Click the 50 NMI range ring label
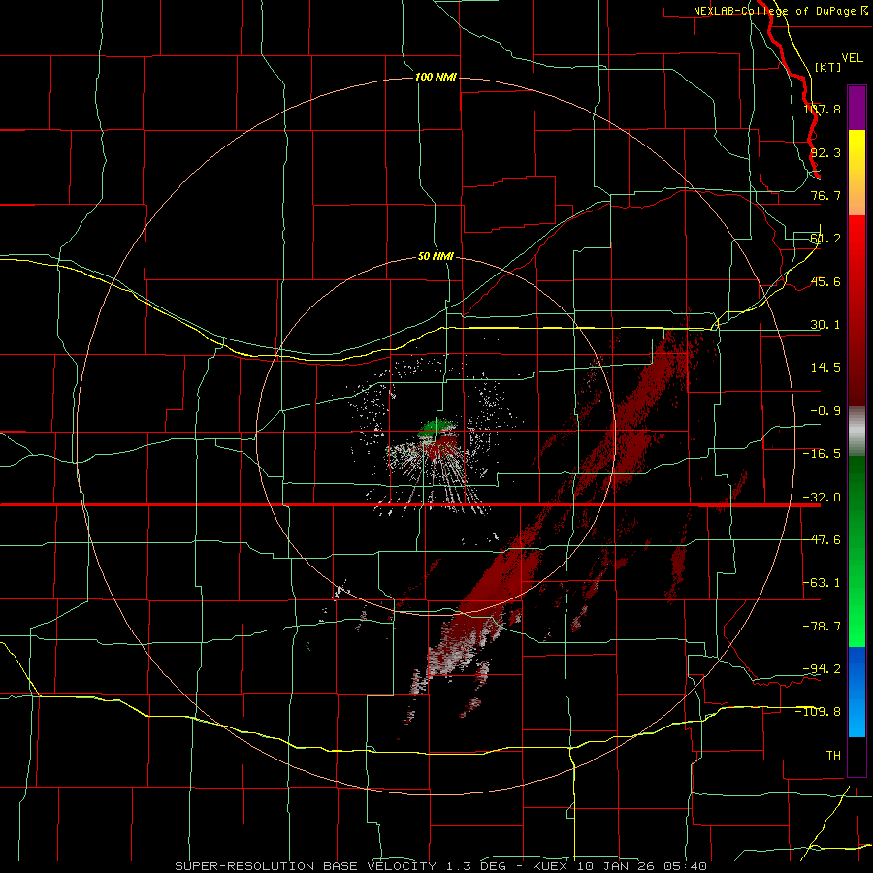 click(436, 257)
